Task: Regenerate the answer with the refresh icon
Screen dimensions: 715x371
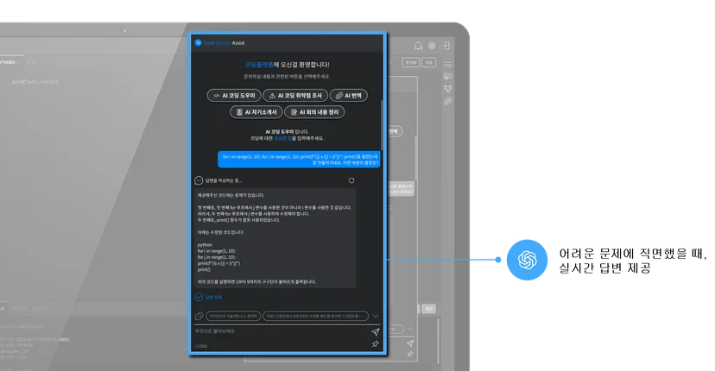Action: [351, 180]
